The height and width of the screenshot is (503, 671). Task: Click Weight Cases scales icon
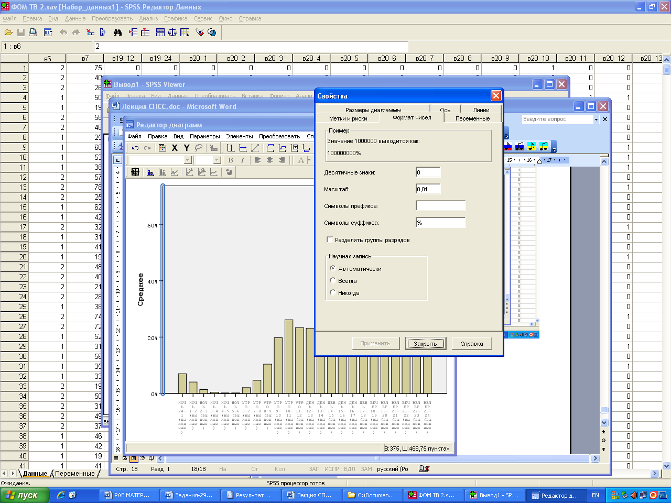(x=172, y=32)
